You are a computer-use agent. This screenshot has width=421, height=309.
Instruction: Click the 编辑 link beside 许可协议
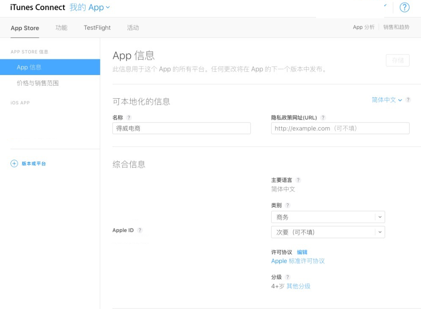pos(302,252)
